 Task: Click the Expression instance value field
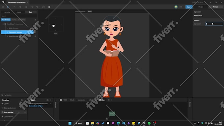tap(214, 24)
